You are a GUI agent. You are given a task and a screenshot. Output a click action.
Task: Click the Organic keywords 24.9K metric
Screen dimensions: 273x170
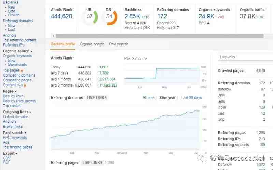206,16
